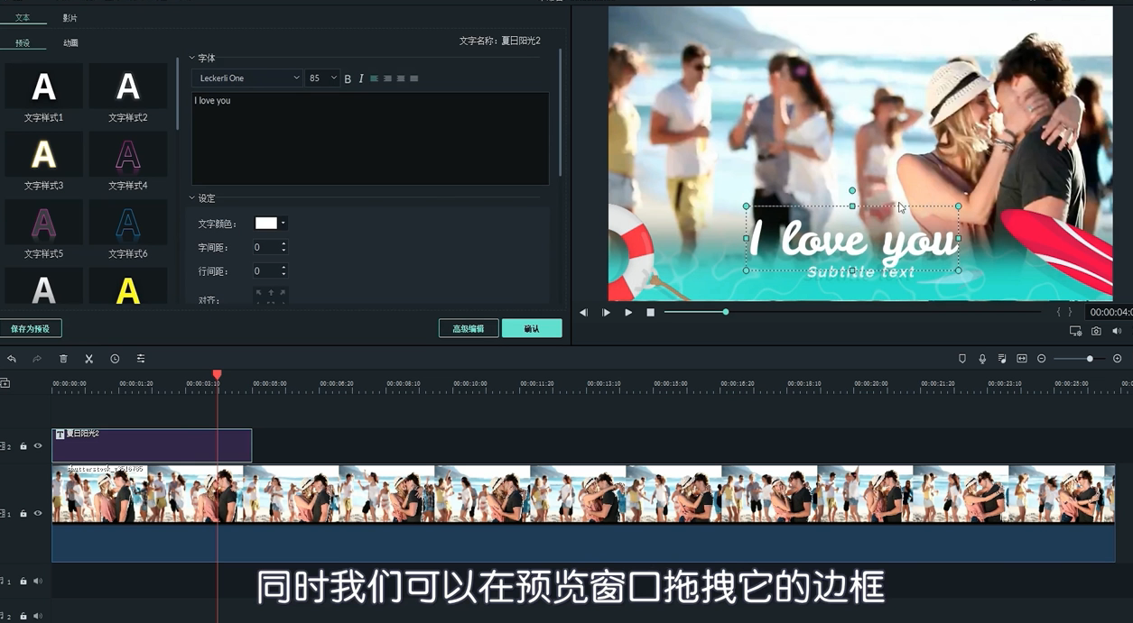Open the Leckerli One font dropdown
Image resolution: width=1133 pixels, height=623 pixels.
click(247, 78)
